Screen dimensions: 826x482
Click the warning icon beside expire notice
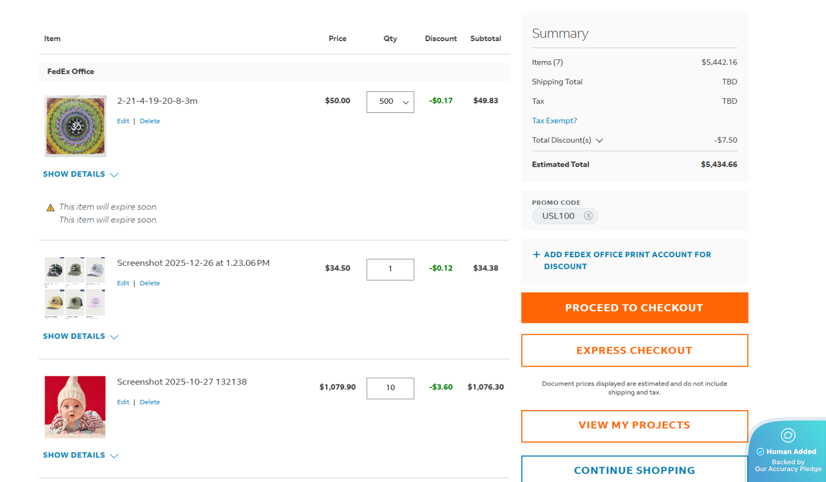coord(50,208)
